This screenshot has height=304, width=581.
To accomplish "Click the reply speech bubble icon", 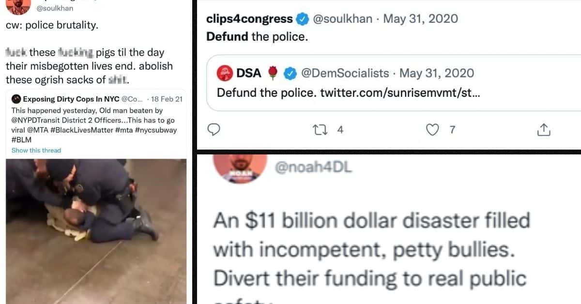I will (214, 129).
